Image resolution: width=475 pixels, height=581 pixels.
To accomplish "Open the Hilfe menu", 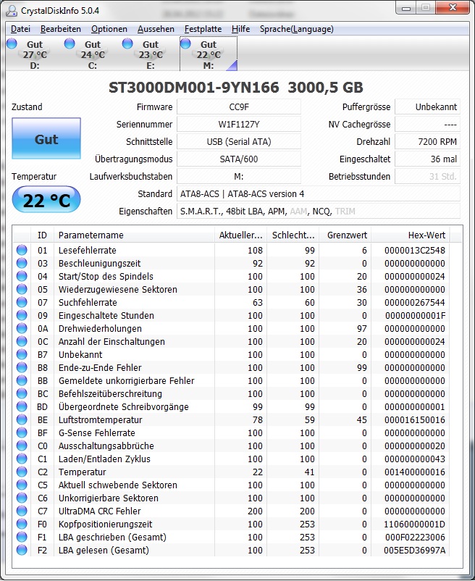I will coord(240,29).
